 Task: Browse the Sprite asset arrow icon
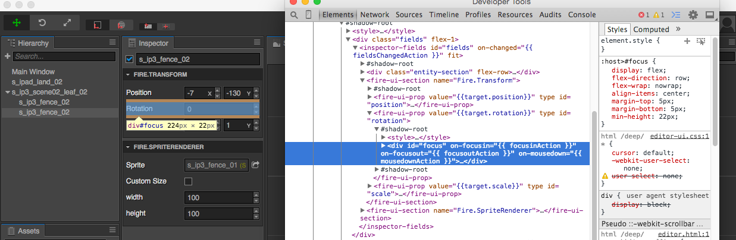[x=255, y=165]
